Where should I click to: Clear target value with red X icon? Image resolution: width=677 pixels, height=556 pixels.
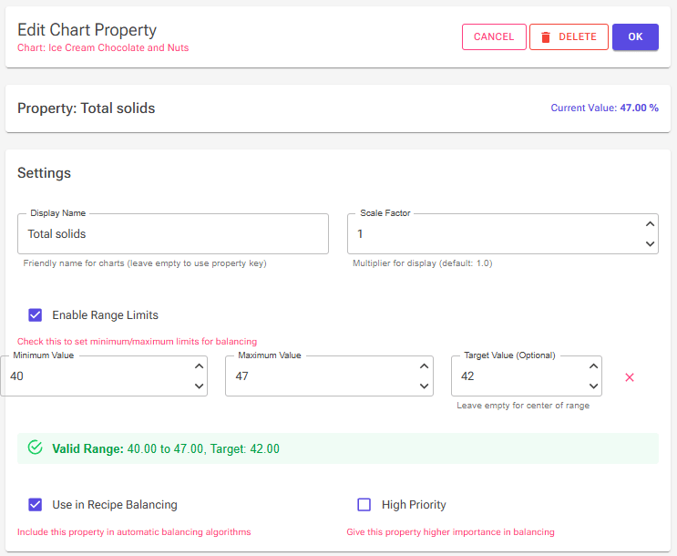coord(630,377)
